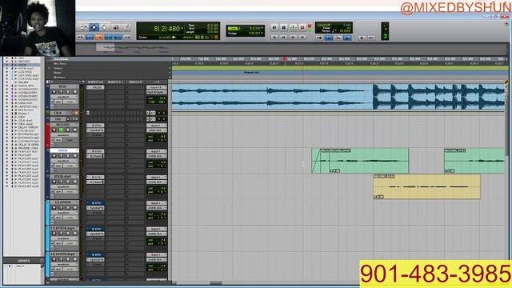Click Go to End in transport
This screenshot has width=512, height=288.
302,38
